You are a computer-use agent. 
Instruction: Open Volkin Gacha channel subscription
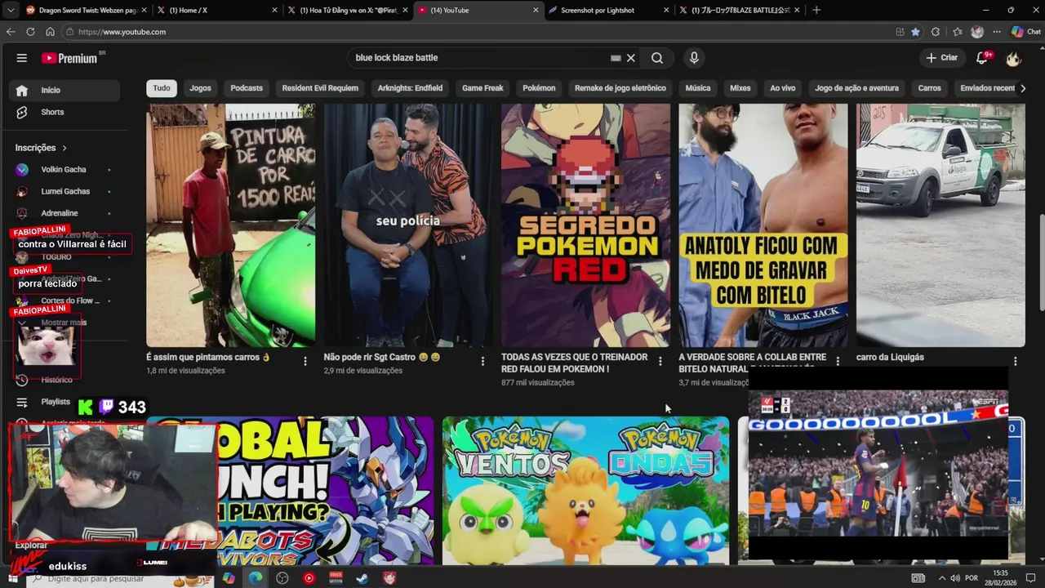click(x=65, y=170)
